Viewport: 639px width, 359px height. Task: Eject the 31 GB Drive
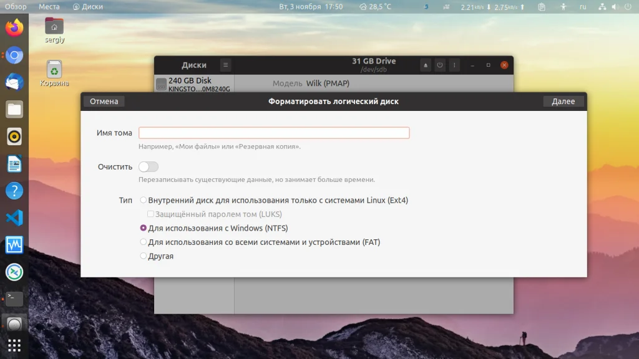426,65
